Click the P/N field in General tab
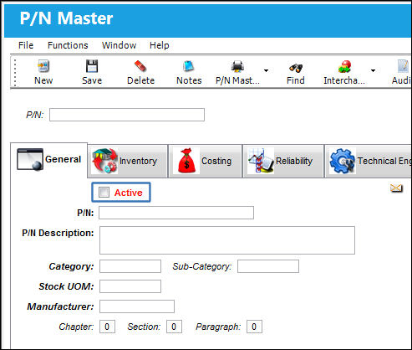Viewport: 412px width, 350px height. point(176,213)
